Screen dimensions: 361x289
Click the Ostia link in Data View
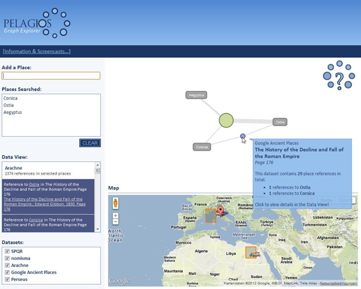(x=34, y=185)
